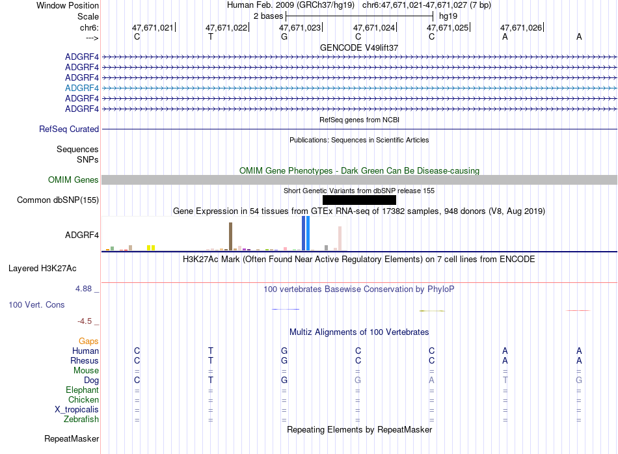The width and height of the screenshot is (618, 454).
Task: Click the Sequences track label
Action: (77, 149)
